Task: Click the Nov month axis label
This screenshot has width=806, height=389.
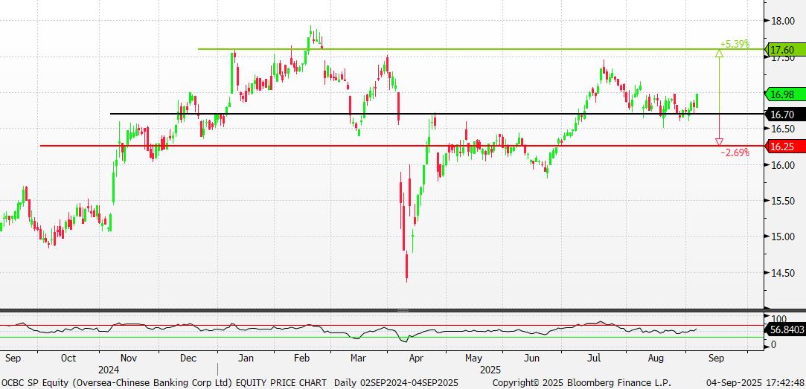Action: coord(129,359)
